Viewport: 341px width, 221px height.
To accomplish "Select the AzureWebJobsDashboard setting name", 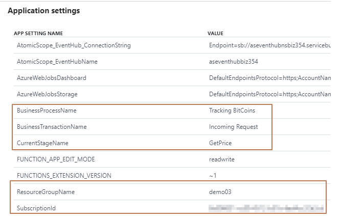I will click(x=52, y=78).
